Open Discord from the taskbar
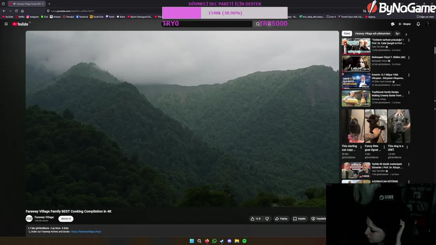Viewport: 436px width, 245px height. click(229, 241)
